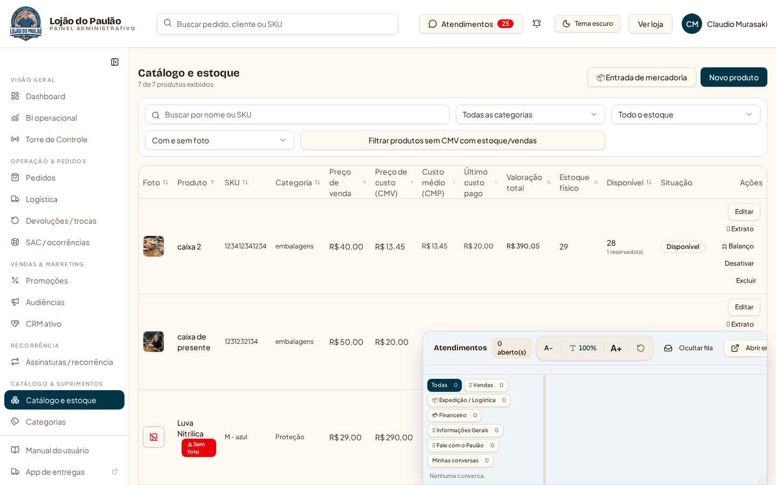
Task: Click Lojão do Paulão logo
Action: [26, 24]
